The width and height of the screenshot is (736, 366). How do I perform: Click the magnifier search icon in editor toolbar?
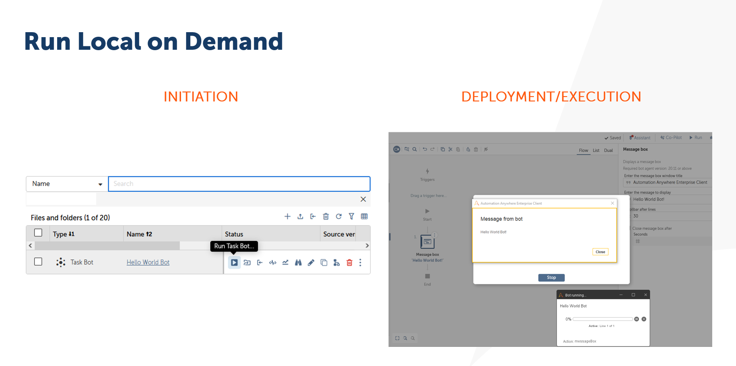click(x=415, y=149)
